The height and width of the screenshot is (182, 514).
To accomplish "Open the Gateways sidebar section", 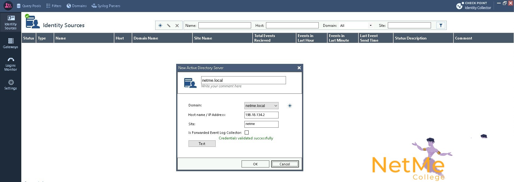I will click(x=10, y=43).
